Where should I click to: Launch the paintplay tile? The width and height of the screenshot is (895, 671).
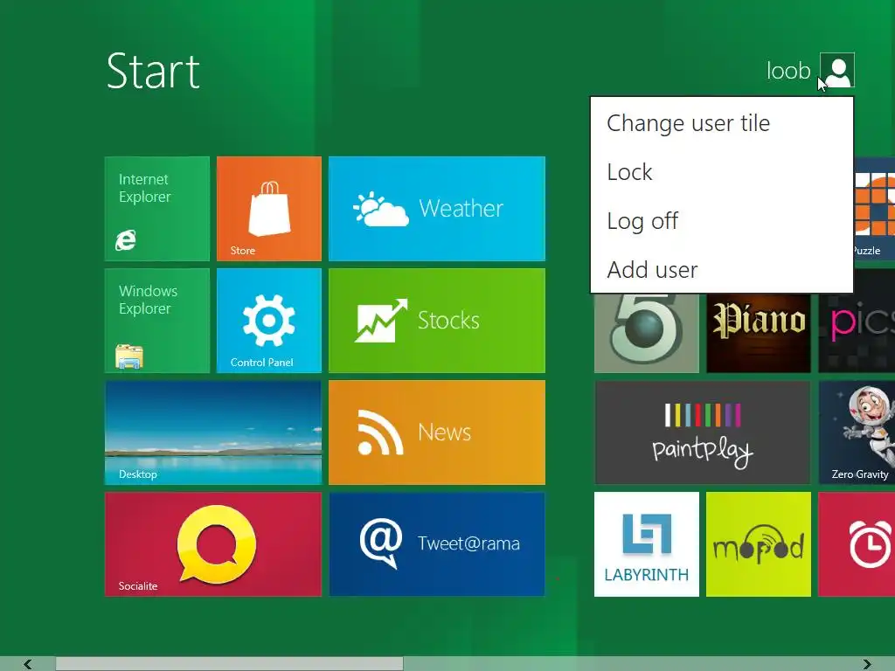tap(703, 432)
